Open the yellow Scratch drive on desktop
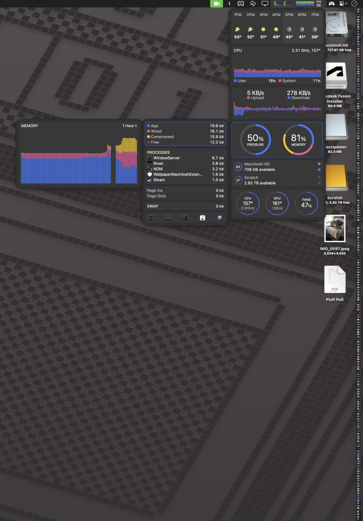The image size is (363, 521). tap(335, 180)
